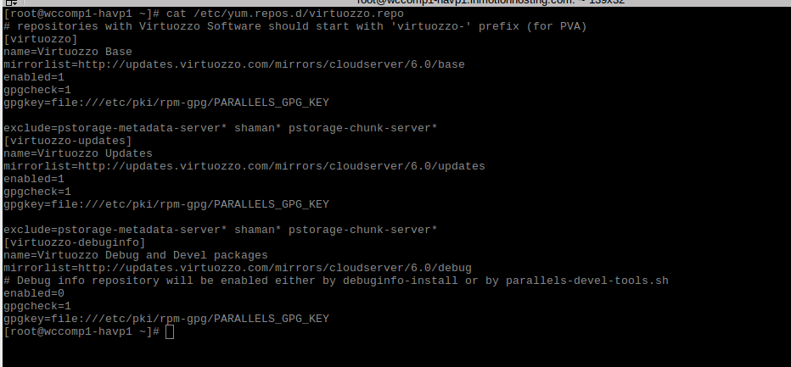Place cursor at the terminal cursor block
The height and width of the screenshot is (367, 791).
(170, 331)
